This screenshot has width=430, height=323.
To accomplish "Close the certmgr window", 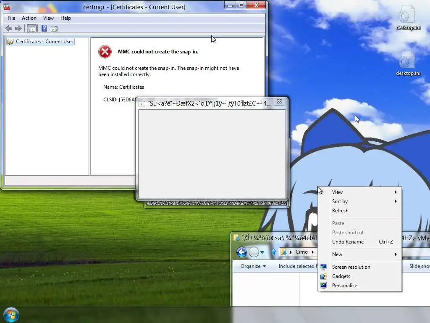I will point(256,5).
